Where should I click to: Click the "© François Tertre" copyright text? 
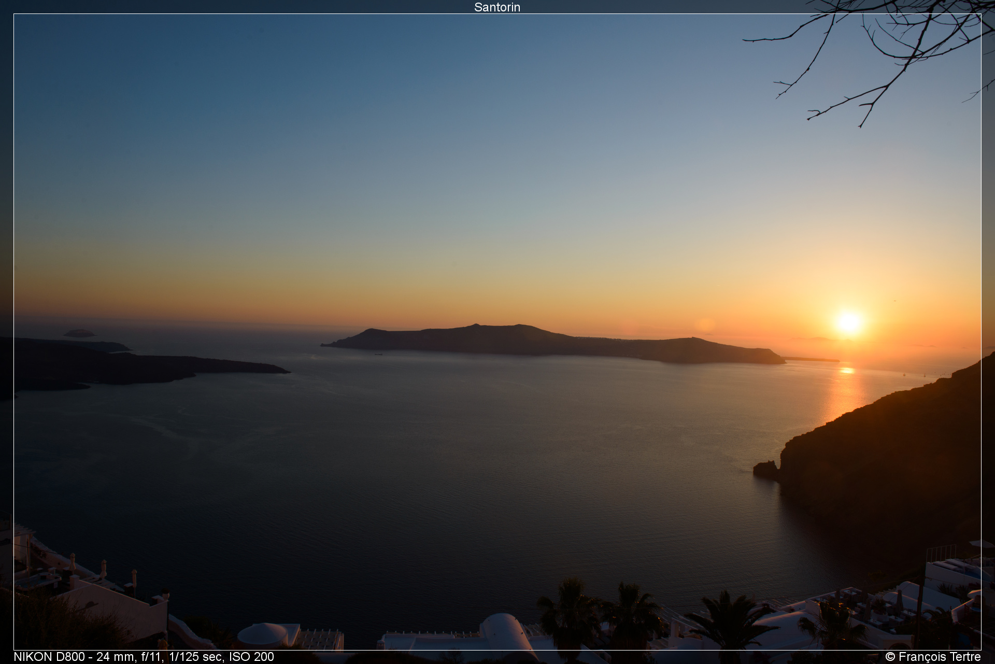coord(933,656)
